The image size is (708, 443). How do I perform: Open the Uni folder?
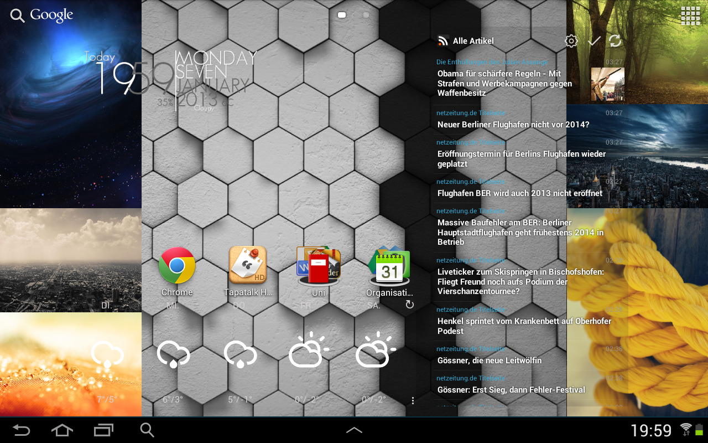(318, 266)
